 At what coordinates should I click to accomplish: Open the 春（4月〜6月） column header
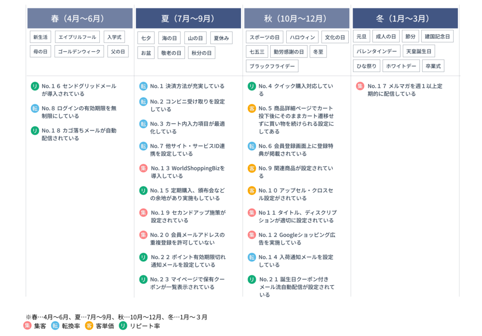[x=80, y=19]
